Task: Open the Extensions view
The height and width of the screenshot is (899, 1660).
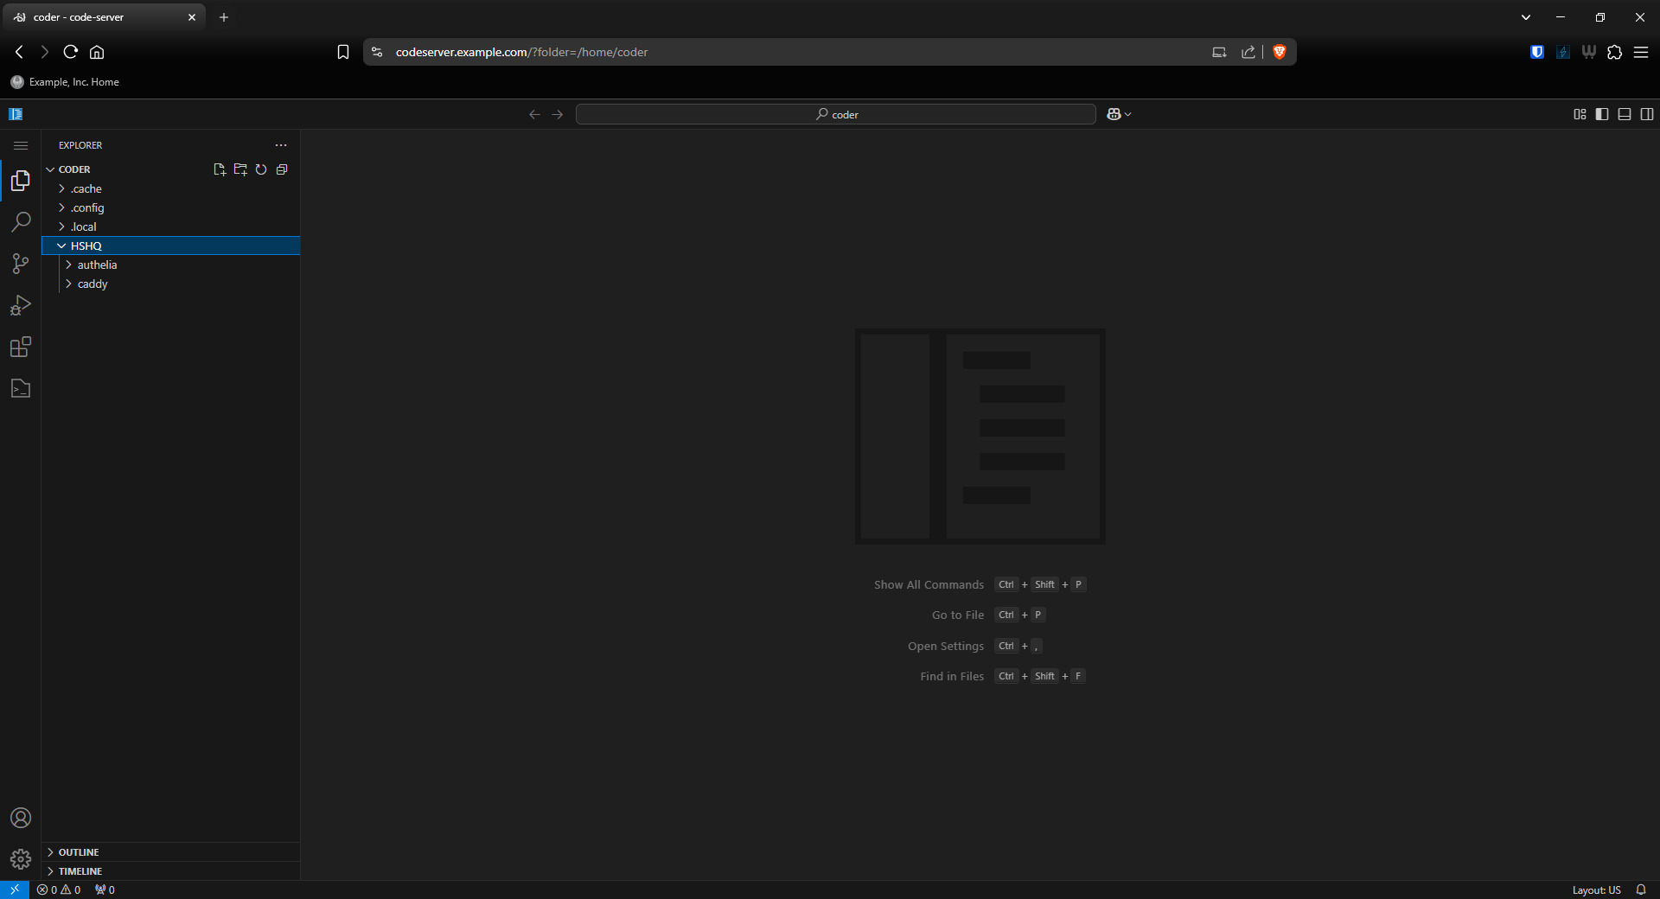Action: point(21,347)
